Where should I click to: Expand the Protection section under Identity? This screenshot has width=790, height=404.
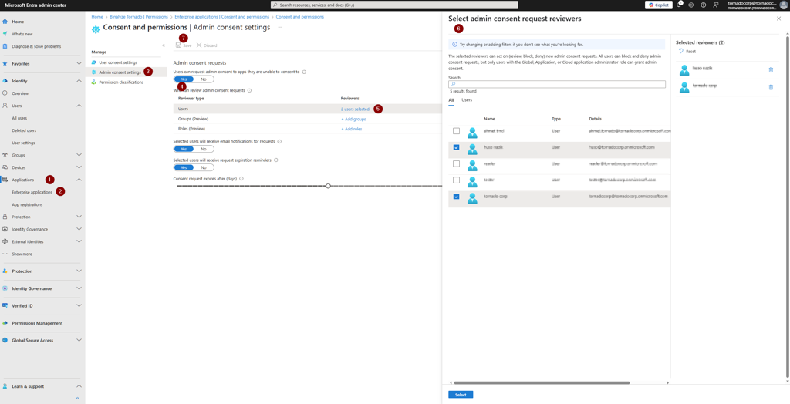pyautogui.click(x=79, y=217)
